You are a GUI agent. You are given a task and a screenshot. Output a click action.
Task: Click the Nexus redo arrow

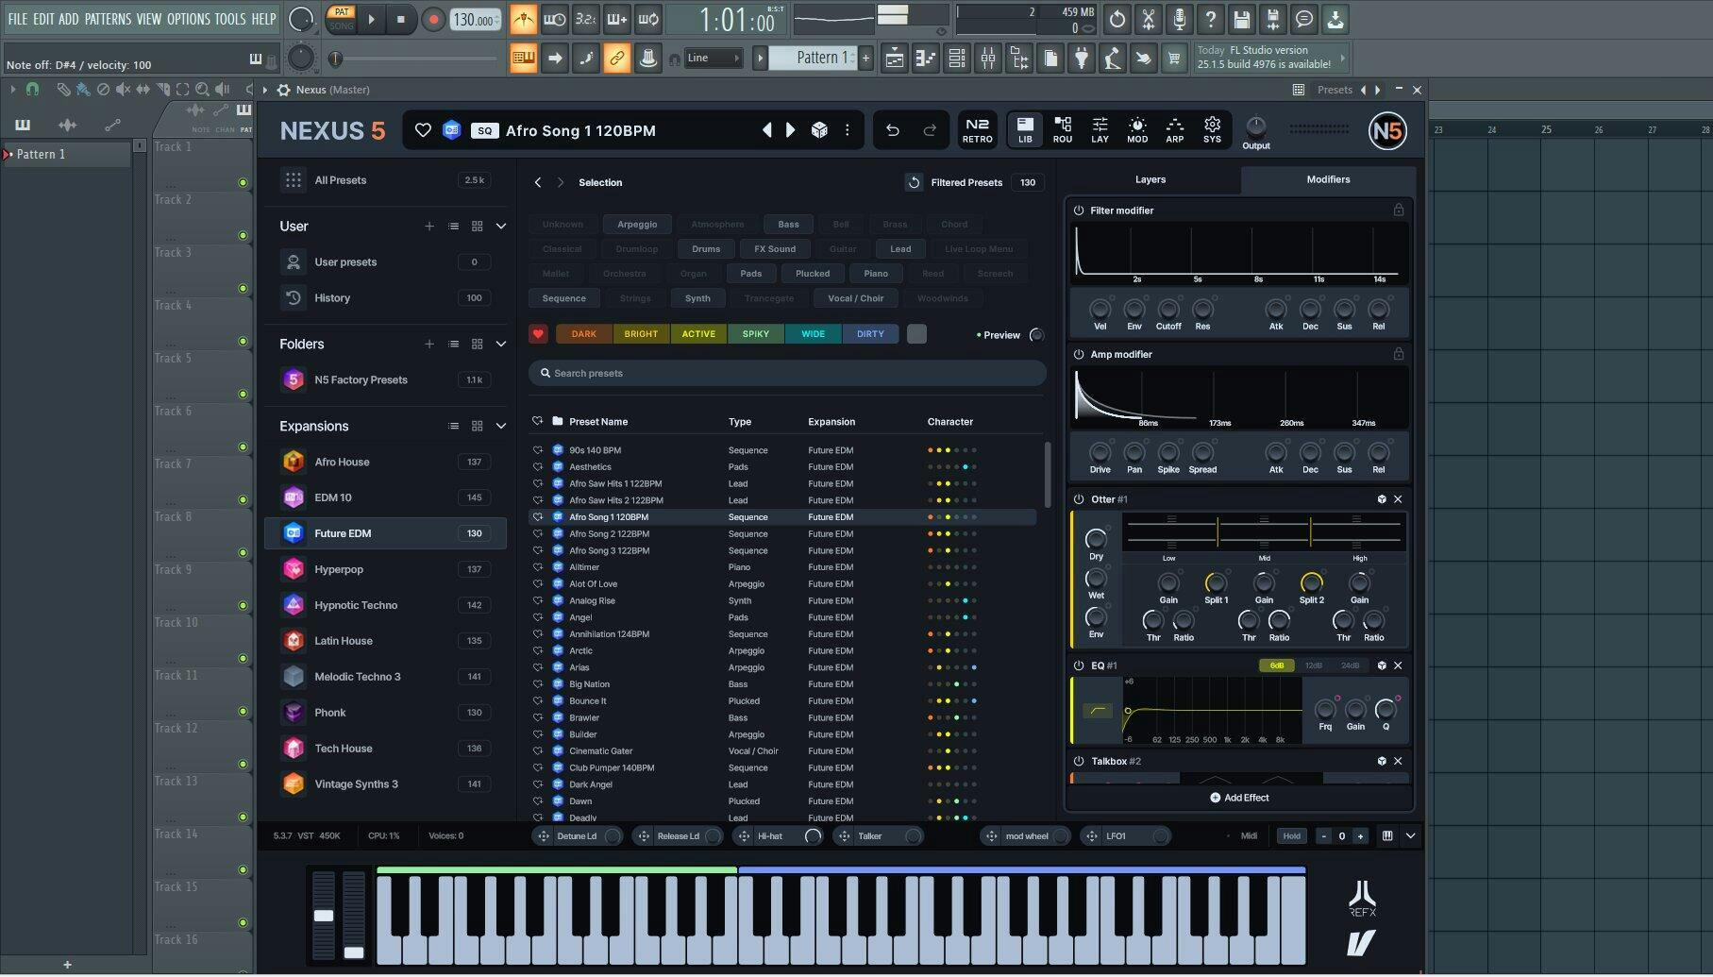[x=930, y=130]
